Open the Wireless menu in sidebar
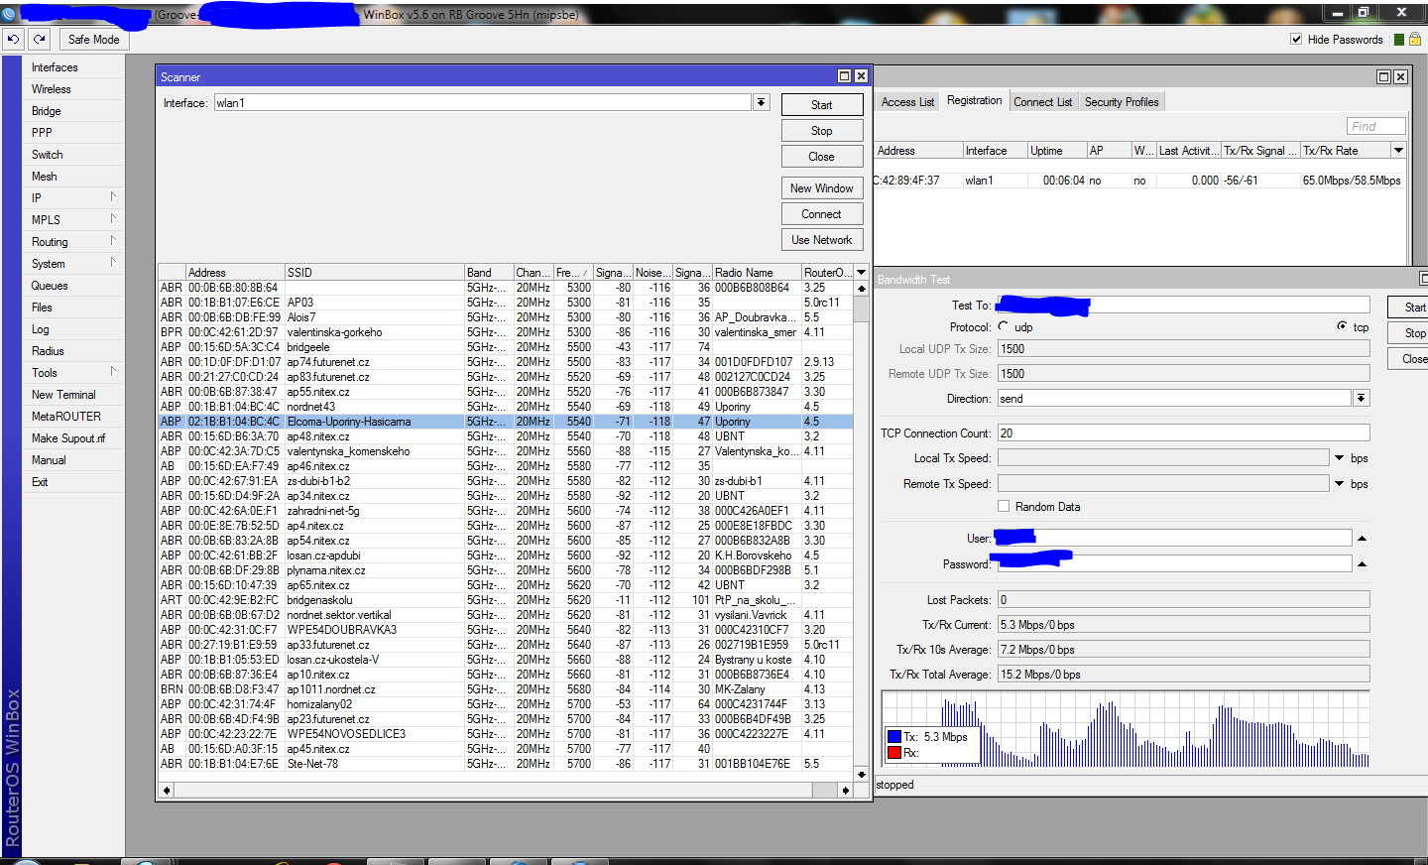Image resolution: width=1428 pixels, height=865 pixels. pos(52,89)
